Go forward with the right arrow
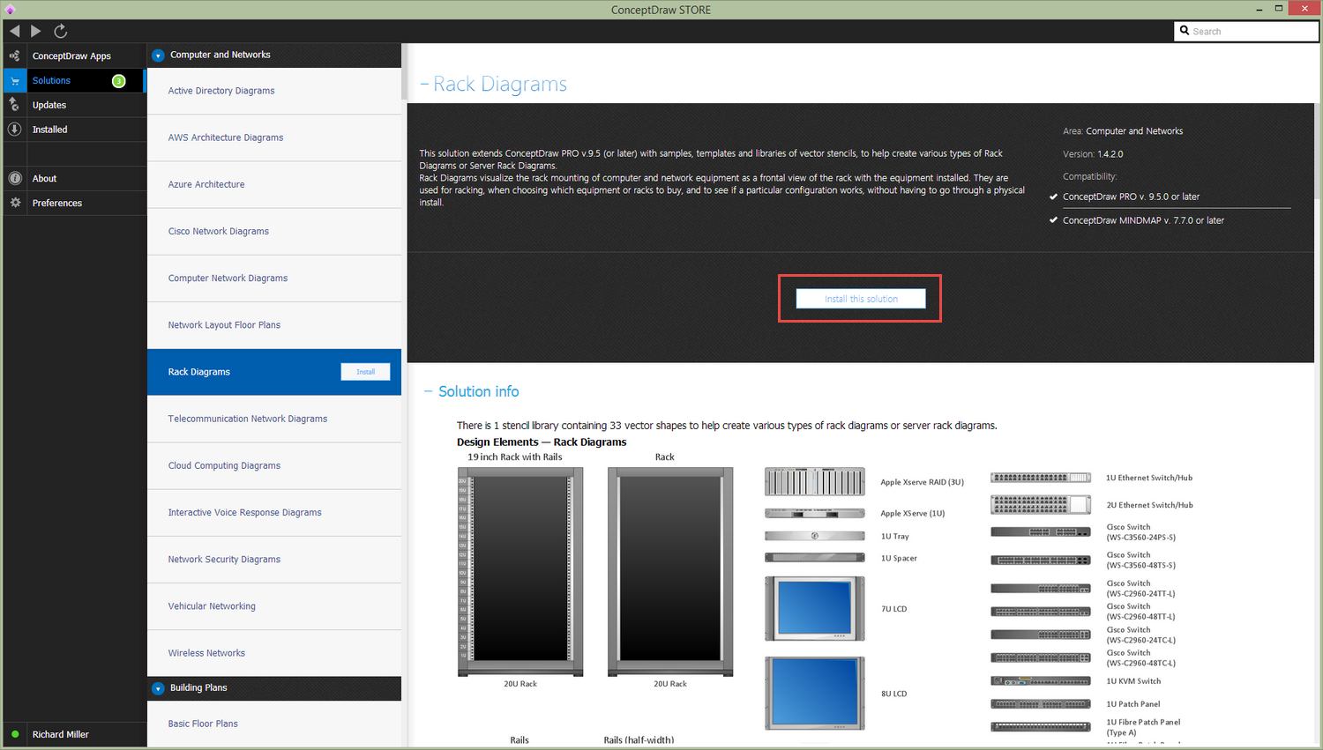This screenshot has height=750, width=1323. point(36,31)
